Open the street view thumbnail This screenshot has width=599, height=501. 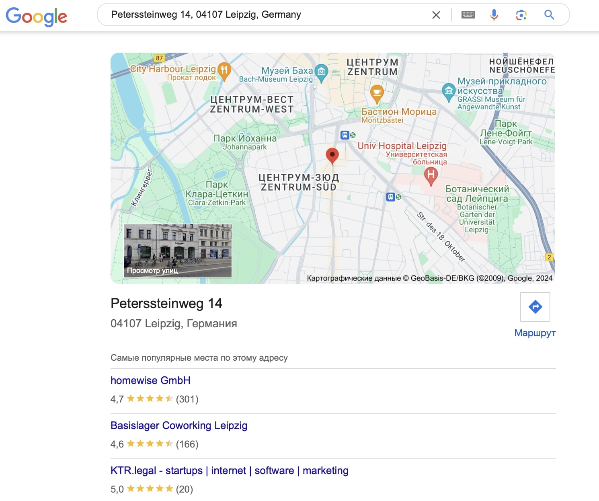click(x=178, y=251)
